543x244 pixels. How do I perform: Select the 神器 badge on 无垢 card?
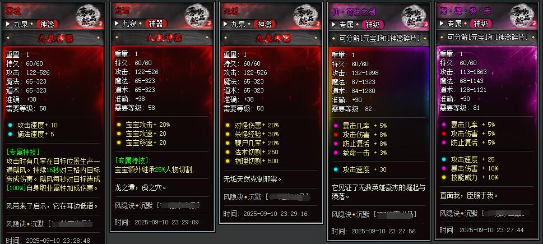pyautogui.click(x=264, y=24)
